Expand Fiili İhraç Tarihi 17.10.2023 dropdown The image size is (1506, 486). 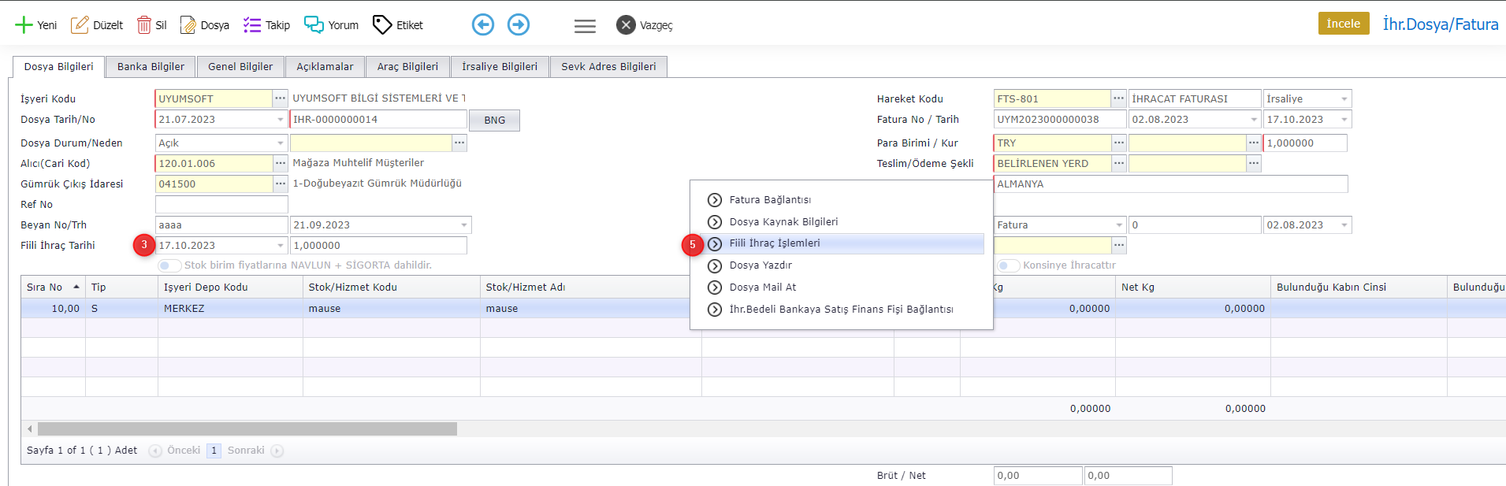(x=281, y=246)
